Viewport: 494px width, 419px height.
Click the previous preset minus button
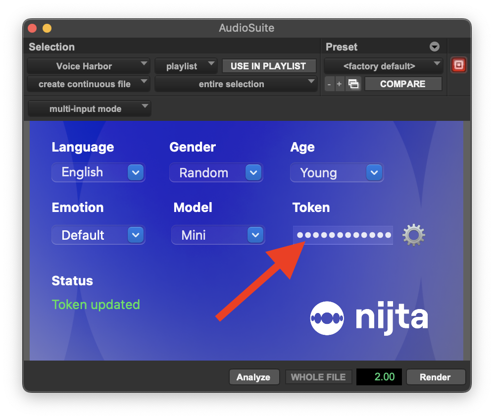(329, 84)
